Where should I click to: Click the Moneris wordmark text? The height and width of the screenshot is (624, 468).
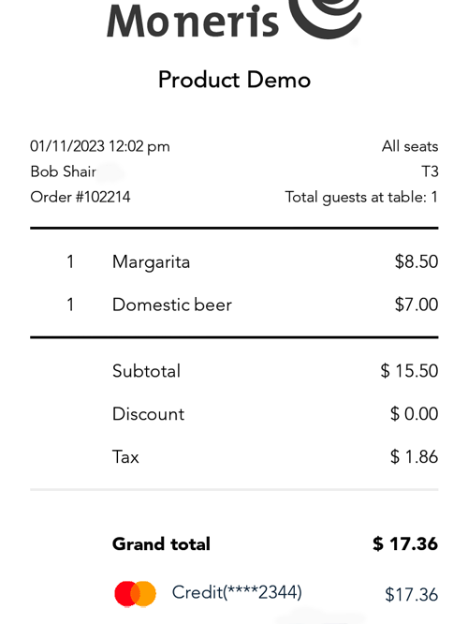point(193,21)
